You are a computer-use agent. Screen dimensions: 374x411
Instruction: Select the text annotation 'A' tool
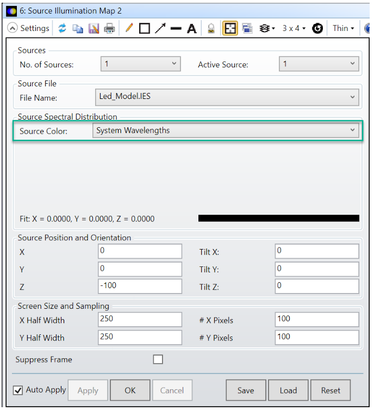(x=191, y=28)
